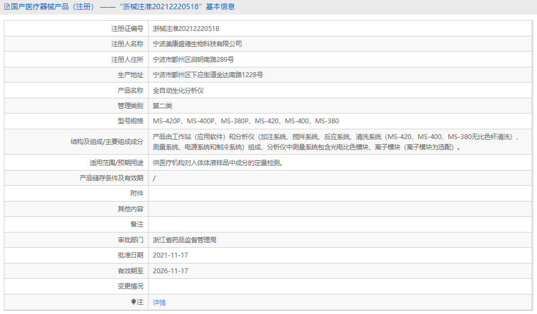The width and height of the screenshot is (537, 314).
Task: Click the 管理类别 label cell
Action: point(76,106)
